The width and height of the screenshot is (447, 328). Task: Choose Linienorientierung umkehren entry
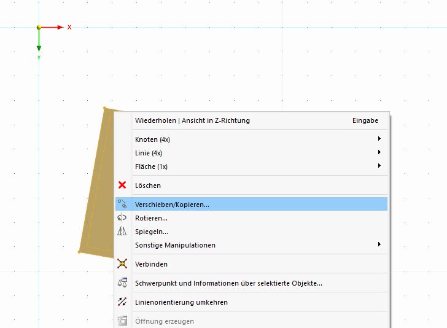coord(252,302)
